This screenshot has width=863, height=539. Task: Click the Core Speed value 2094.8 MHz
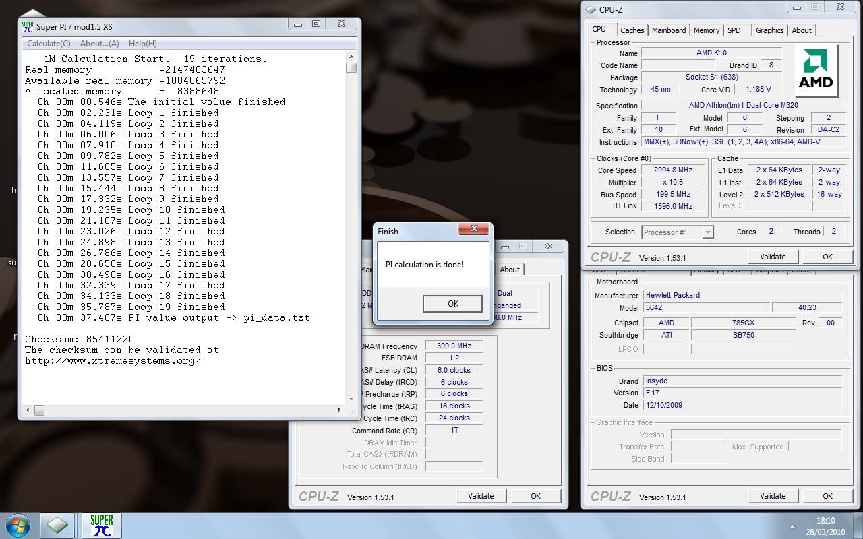tap(674, 170)
